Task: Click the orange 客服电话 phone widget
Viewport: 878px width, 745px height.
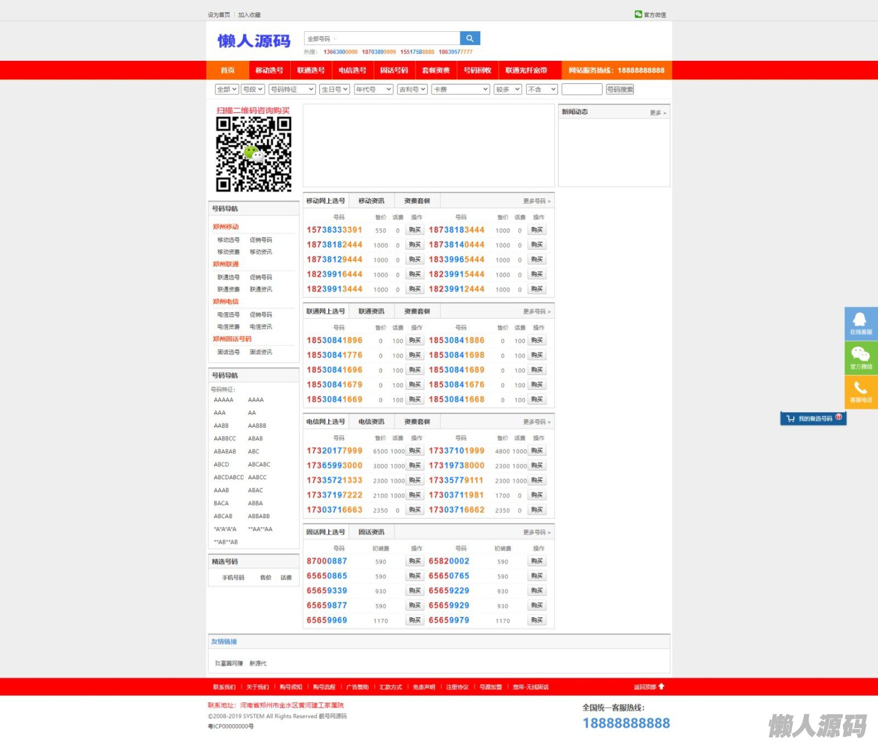Action: pyautogui.click(x=861, y=391)
